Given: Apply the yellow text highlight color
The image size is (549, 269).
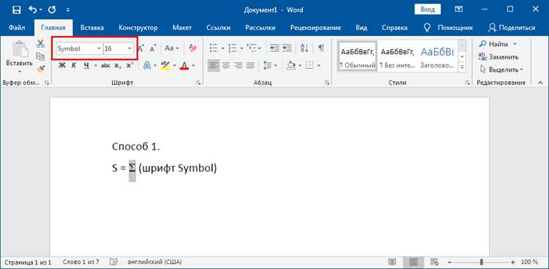Looking at the screenshot, I should coord(165,65).
